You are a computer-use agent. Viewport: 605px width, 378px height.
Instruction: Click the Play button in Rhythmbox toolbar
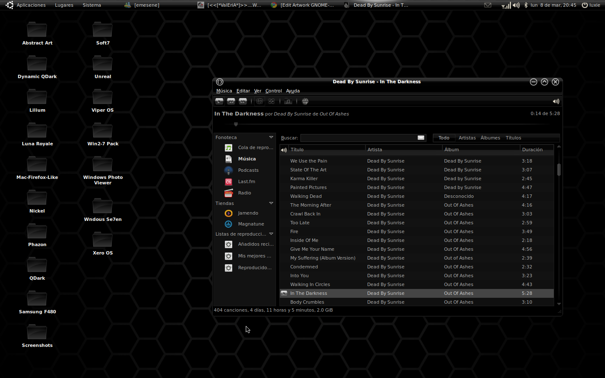click(219, 101)
